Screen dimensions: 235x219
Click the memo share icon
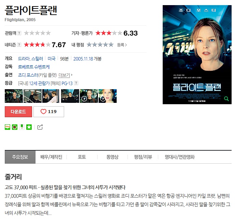tap(22, 127)
